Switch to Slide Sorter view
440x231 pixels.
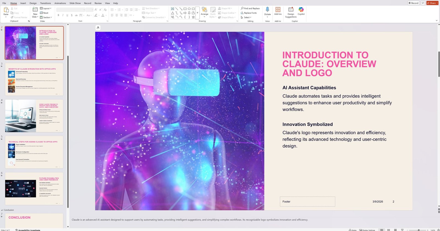tap(389, 230)
